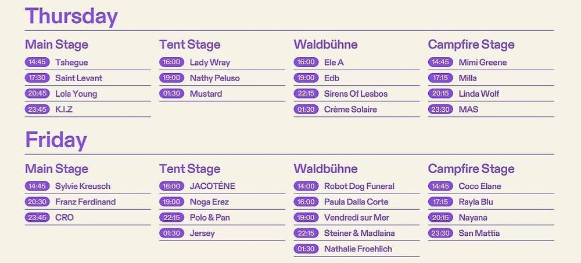Click the 14:45 badge next to Tshegue
The height and width of the screenshot is (263, 581).
coord(37,62)
